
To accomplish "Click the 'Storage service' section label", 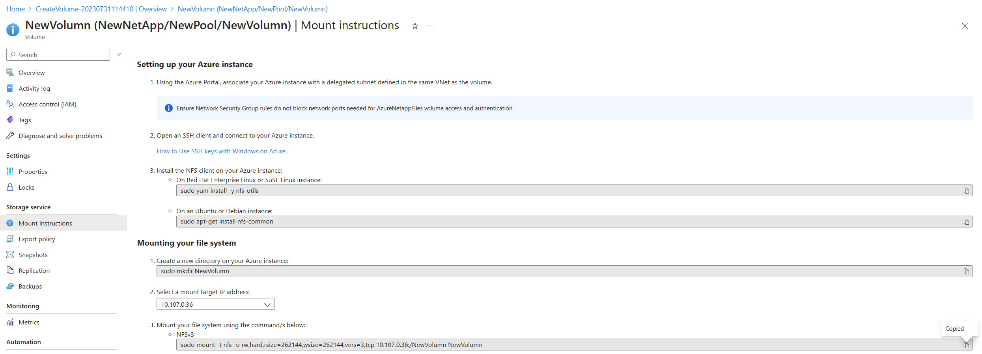I will click(x=28, y=207).
